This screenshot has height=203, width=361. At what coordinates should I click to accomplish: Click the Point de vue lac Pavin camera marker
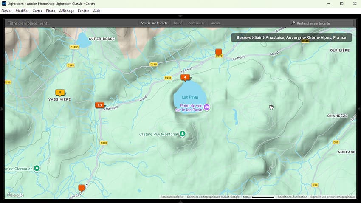pos(206,107)
